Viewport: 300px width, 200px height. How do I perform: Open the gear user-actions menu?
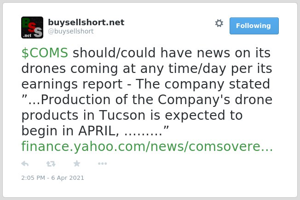(219, 23)
